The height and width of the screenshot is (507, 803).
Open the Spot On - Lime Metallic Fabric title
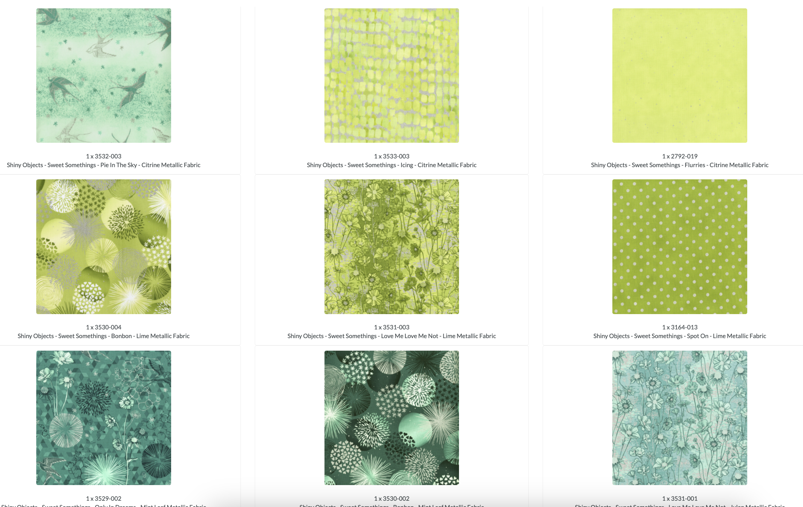[x=680, y=336]
